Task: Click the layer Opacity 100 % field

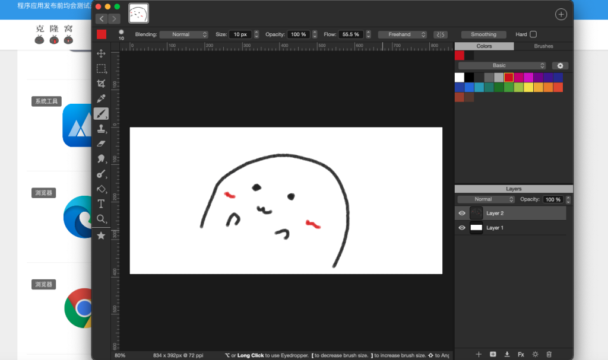Action: 553,199
